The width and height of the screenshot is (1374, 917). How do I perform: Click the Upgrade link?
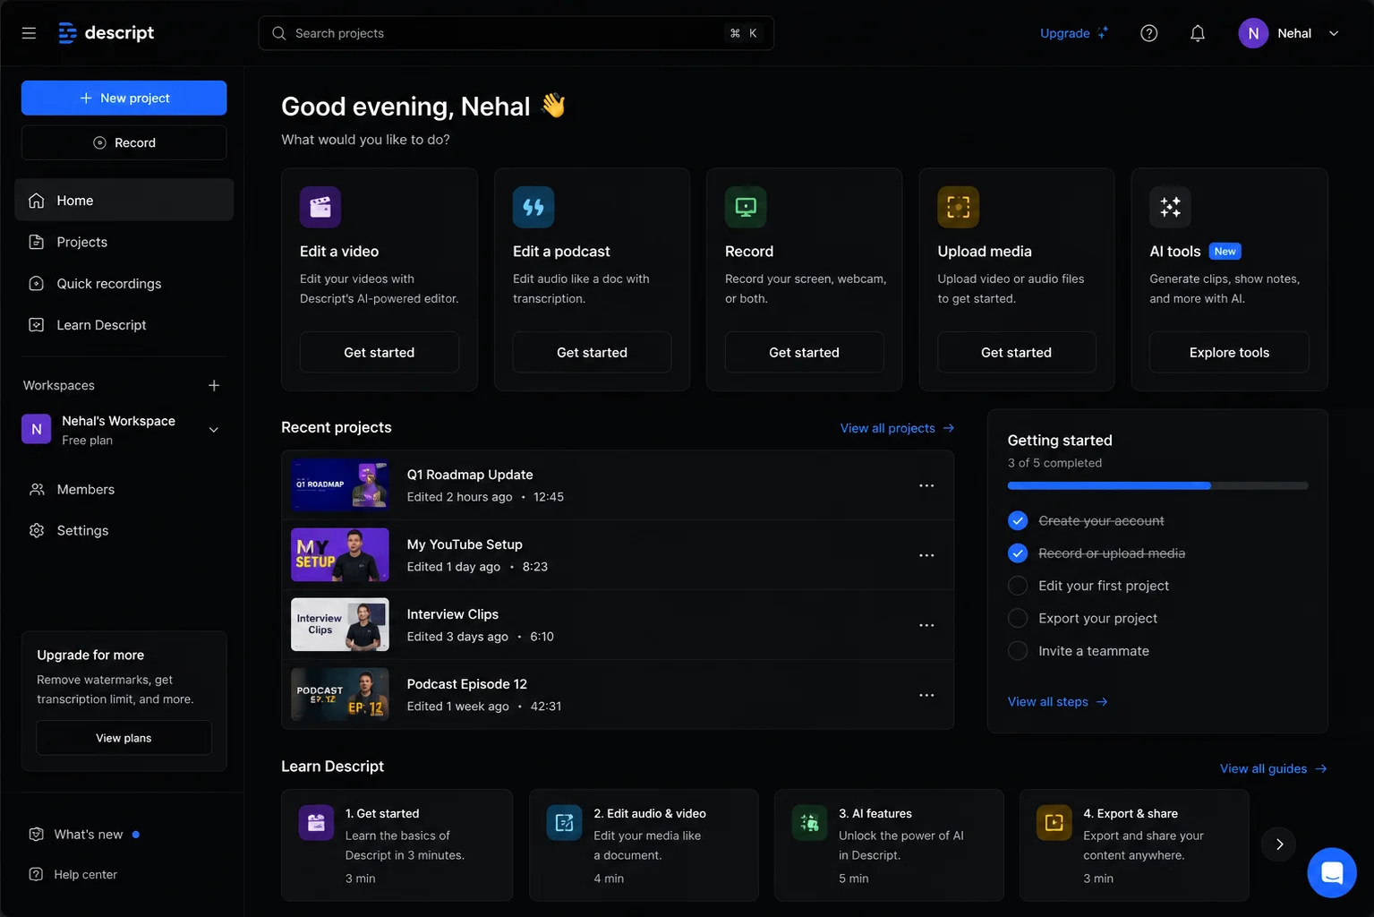click(x=1074, y=33)
